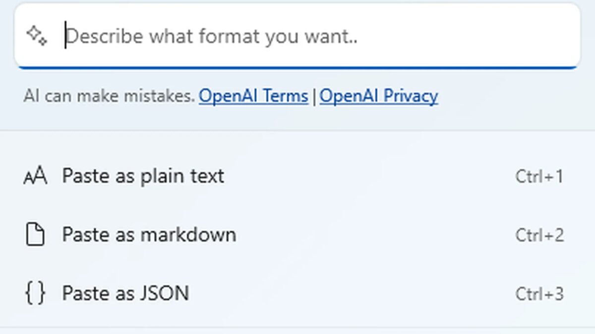This screenshot has height=334, width=595.
Task: Click the AI sparkle icon in the prompt box
Action: (36, 36)
